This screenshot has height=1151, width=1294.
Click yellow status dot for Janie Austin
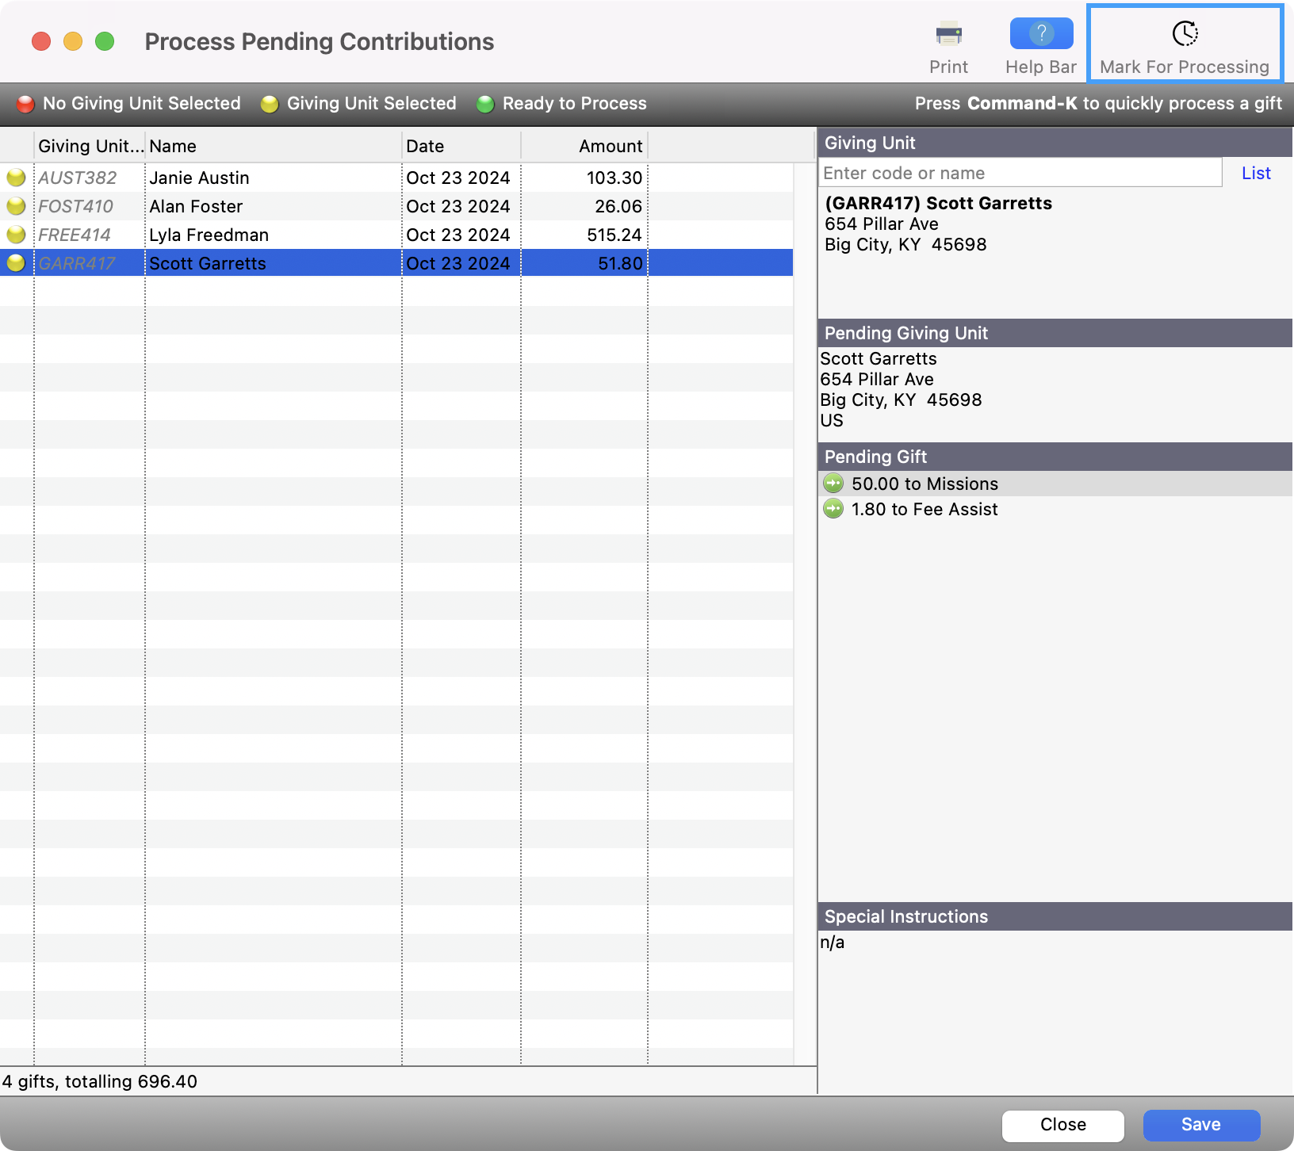point(16,178)
